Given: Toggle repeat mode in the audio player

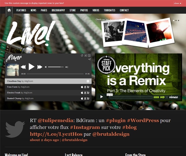Looking at the screenshot, I should click(x=82, y=55).
